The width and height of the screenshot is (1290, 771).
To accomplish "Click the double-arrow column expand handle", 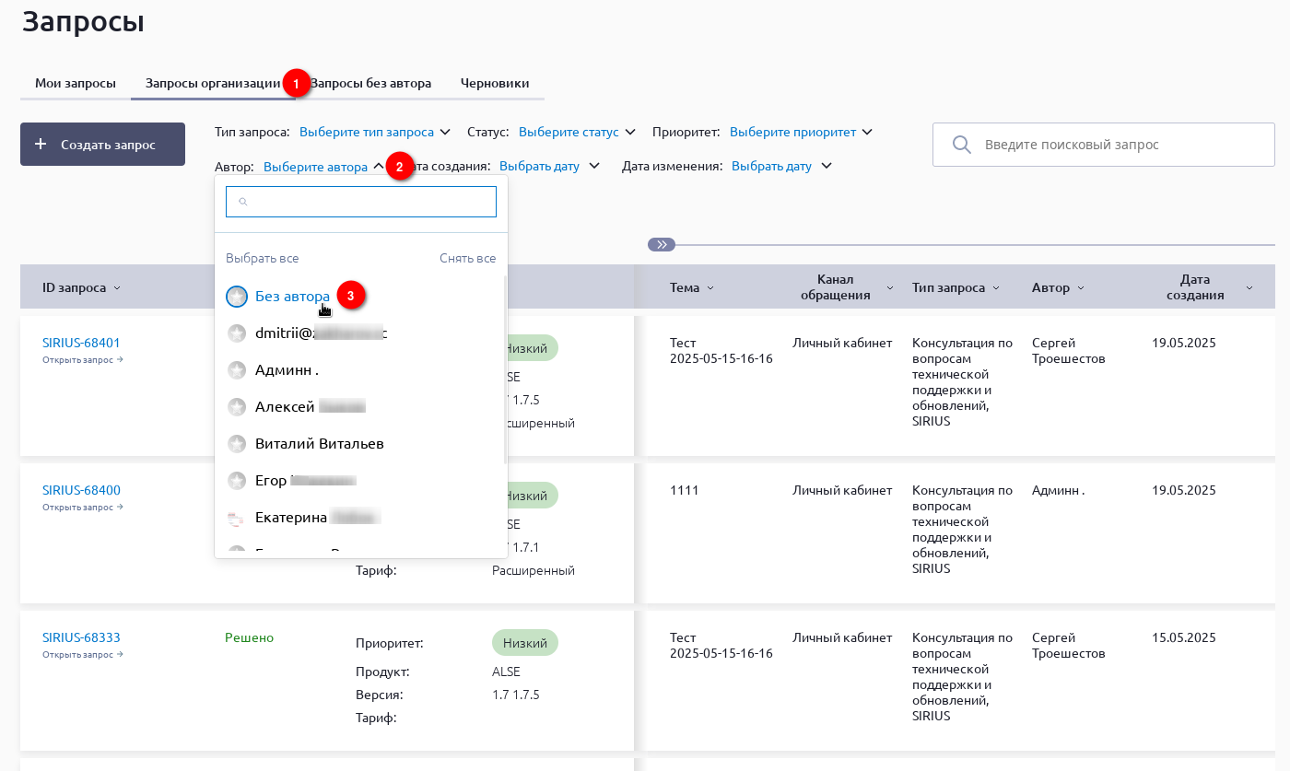I will click(662, 245).
